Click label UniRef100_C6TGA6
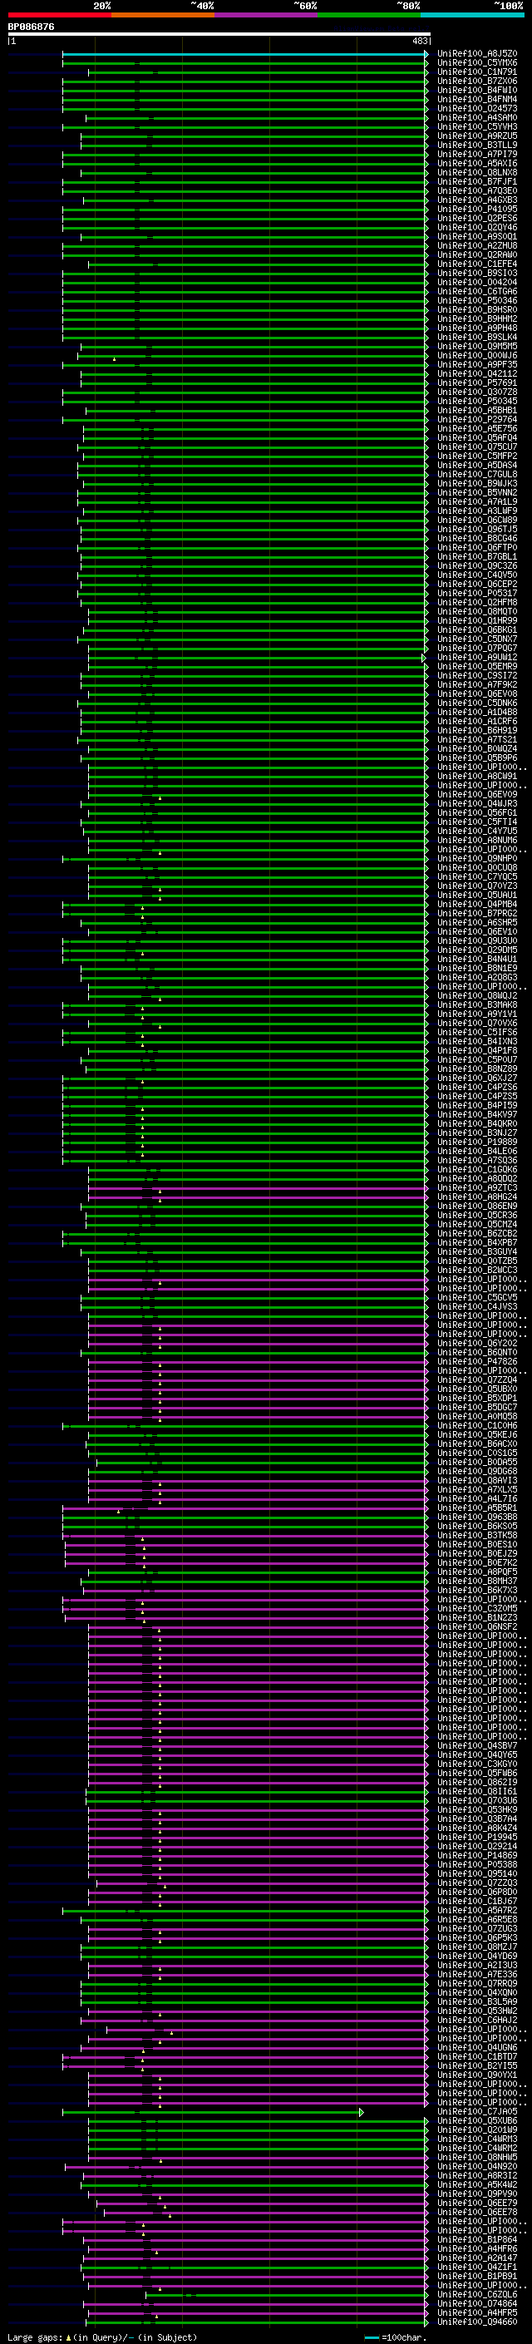Viewport: 532px width, 2344px height. [x=476, y=291]
